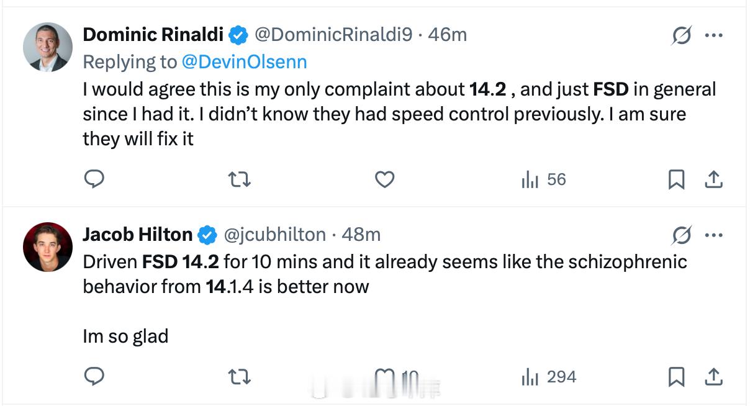Share Dominic Rinaldi's tweet
Viewport: 750px width, 406px height.
(x=714, y=179)
